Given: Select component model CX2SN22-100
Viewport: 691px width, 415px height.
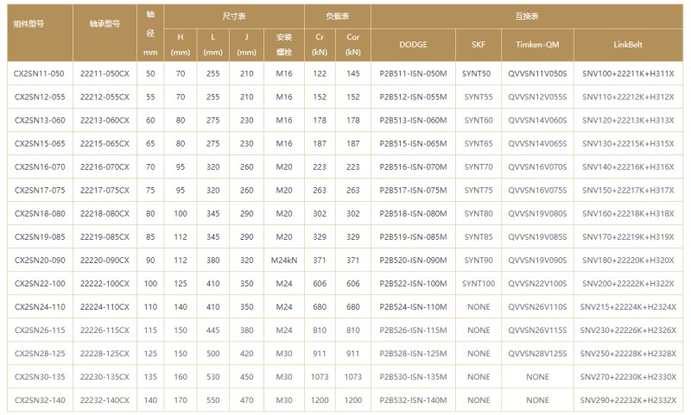Looking at the screenshot, I should [x=40, y=283].
